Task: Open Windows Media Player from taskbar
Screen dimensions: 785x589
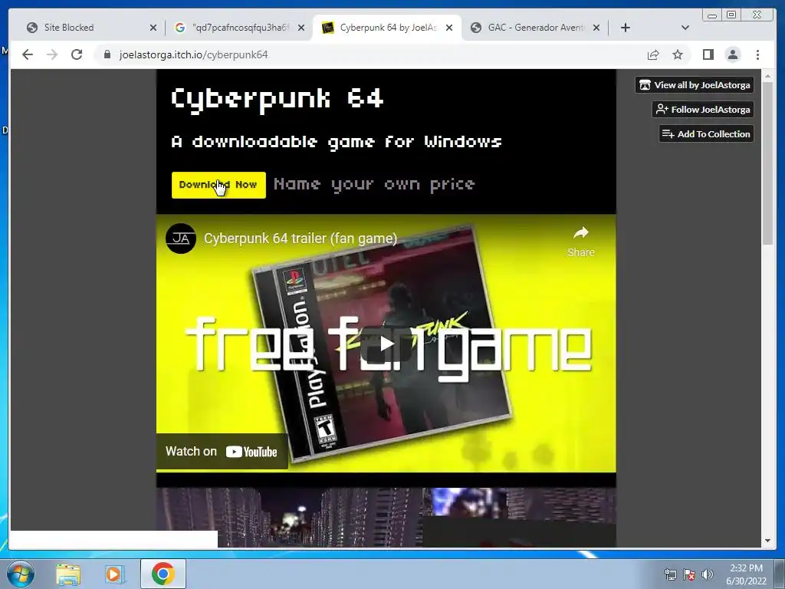Action: [x=115, y=574]
